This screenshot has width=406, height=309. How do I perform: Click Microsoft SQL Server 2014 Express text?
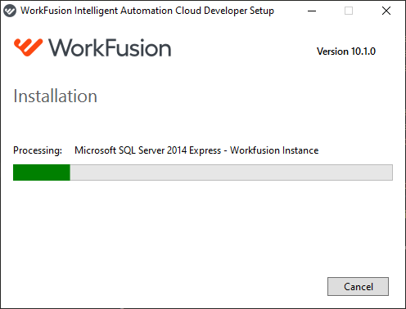click(147, 150)
